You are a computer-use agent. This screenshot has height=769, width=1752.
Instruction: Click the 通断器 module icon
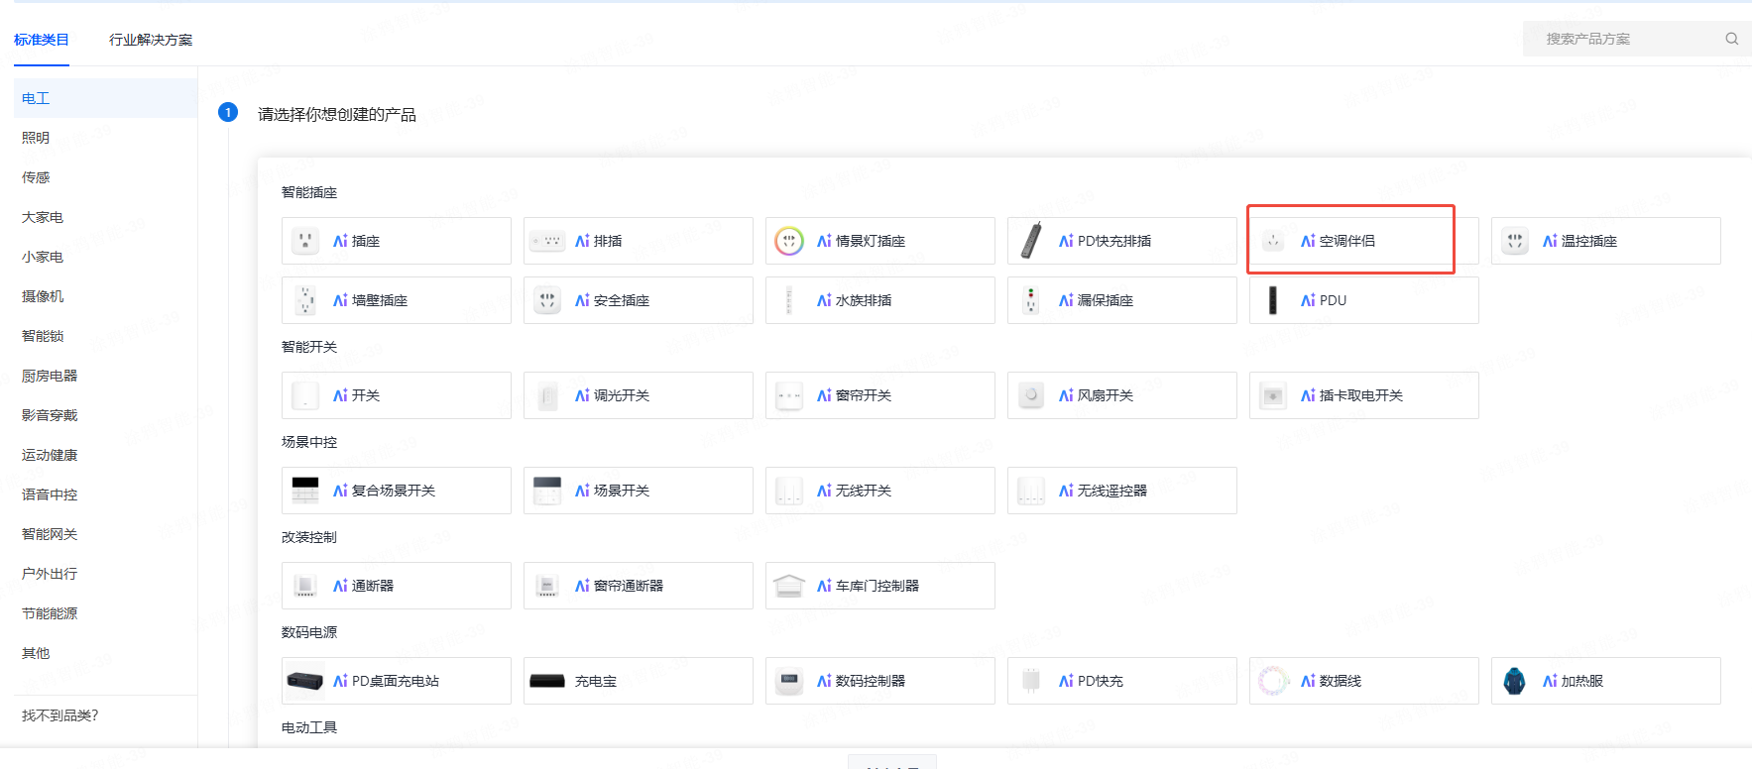click(305, 586)
